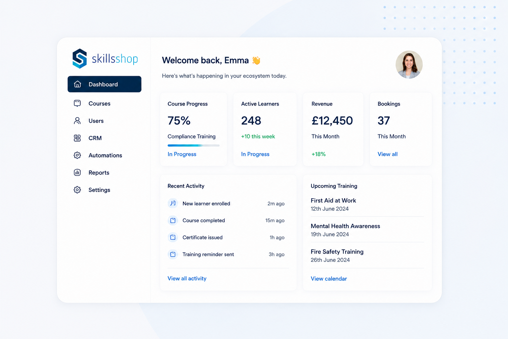Viewport: 508px width, 339px height.
Task: Click the Compliance Training progress bar
Action: 193,145
